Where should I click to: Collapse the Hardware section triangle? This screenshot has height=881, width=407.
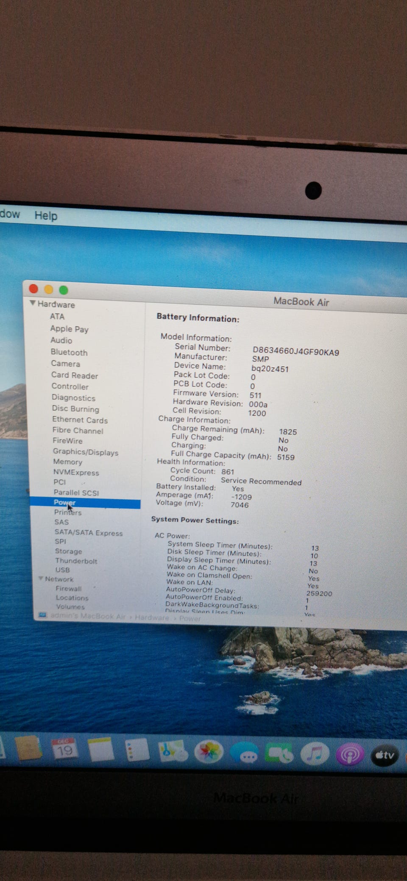[33, 303]
